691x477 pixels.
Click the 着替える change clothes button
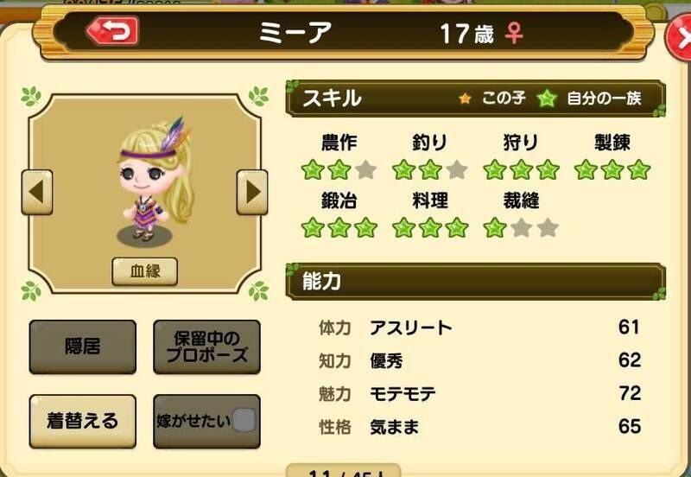(x=83, y=421)
